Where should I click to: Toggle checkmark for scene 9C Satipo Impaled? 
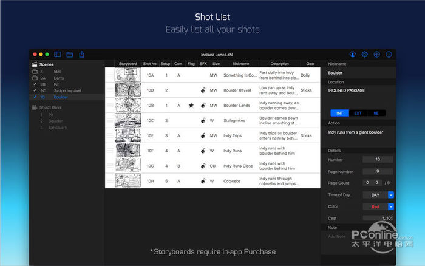(35, 90)
